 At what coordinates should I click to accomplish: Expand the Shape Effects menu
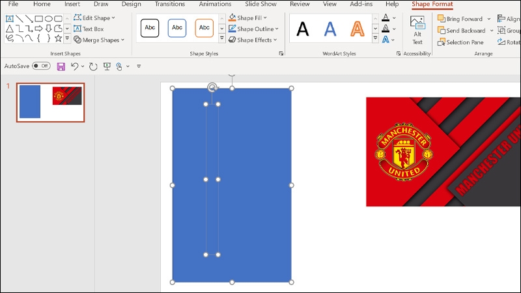click(253, 40)
